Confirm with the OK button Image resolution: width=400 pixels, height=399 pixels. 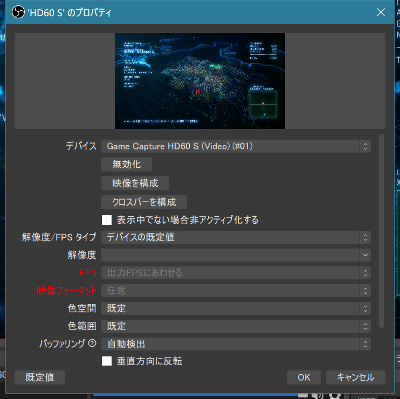[304, 377]
